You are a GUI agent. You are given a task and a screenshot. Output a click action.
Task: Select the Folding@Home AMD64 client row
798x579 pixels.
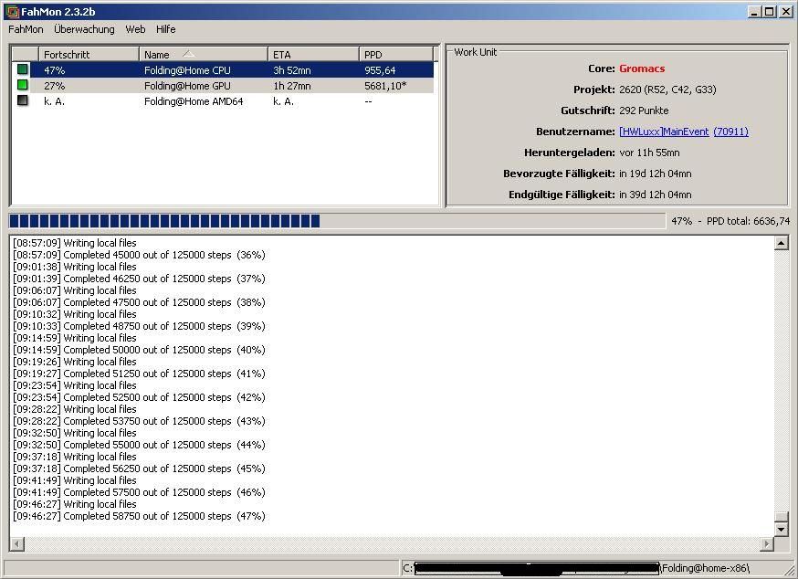[223, 101]
